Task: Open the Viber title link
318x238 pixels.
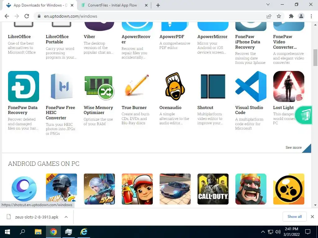Action: click(x=89, y=37)
